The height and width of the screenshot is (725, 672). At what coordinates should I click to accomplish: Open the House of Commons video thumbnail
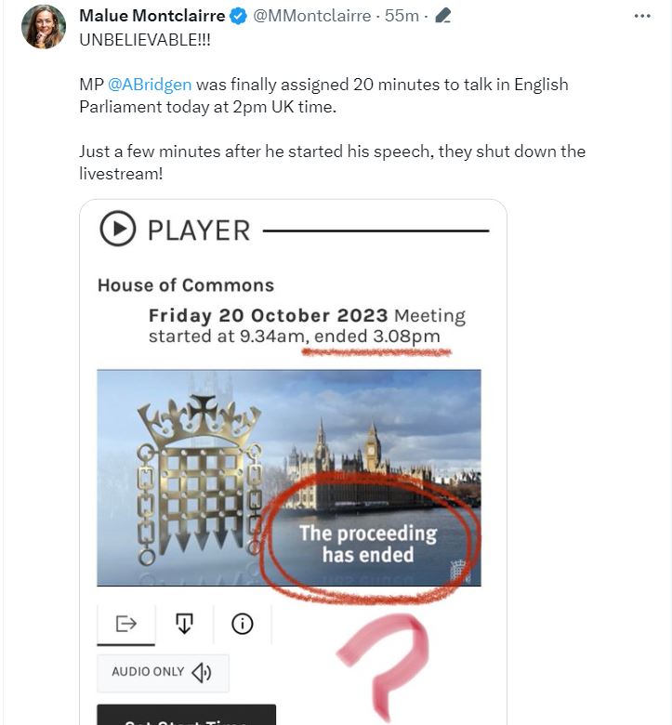pyautogui.click(x=289, y=478)
